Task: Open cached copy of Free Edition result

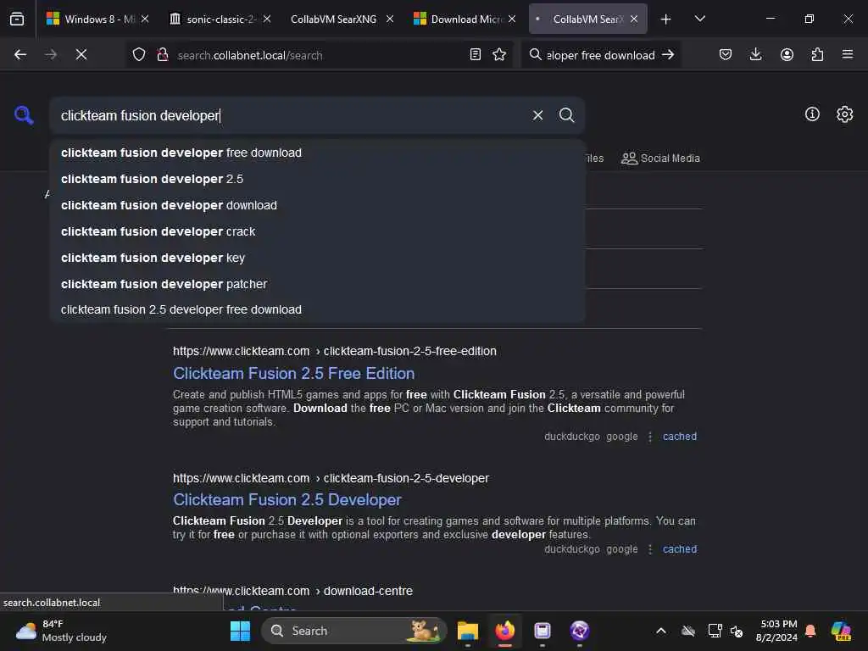Action: pyautogui.click(x=680, y=437)
